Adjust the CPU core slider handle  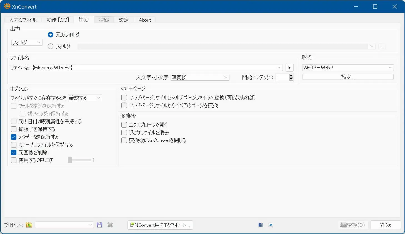pos(70,160)
